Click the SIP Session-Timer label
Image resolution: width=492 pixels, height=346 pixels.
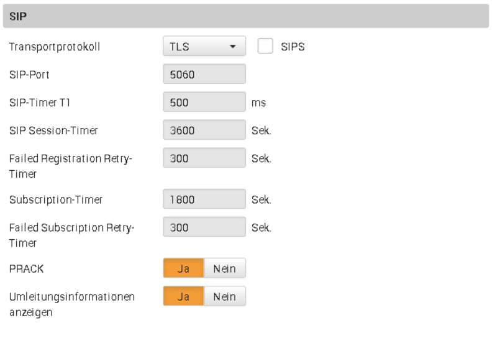pos(53,130)
